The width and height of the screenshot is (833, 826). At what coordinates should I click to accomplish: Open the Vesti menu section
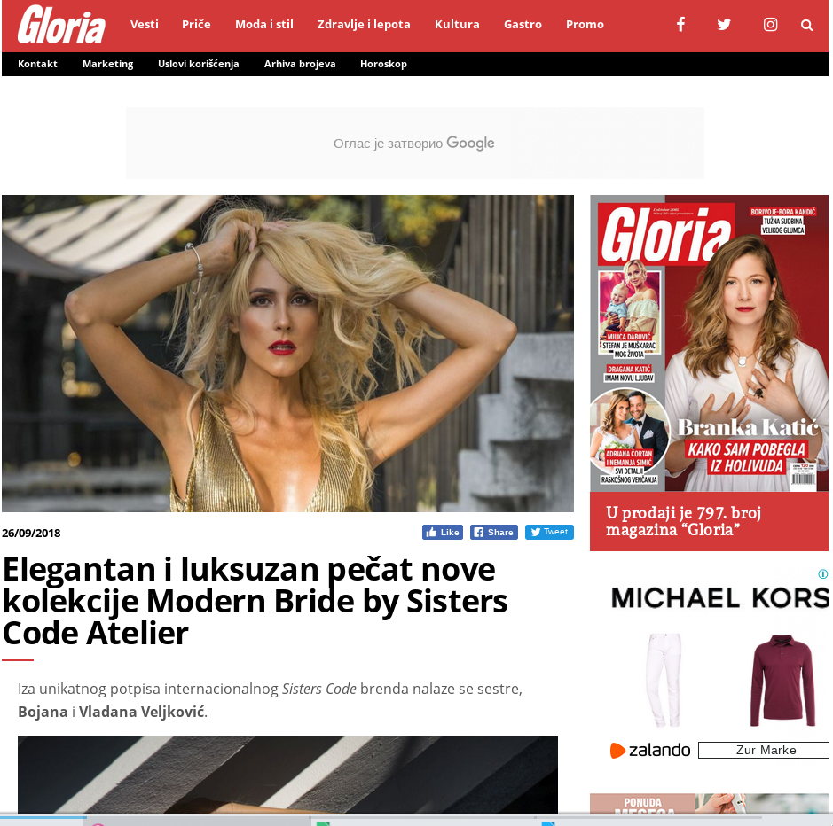coord(145,25)
